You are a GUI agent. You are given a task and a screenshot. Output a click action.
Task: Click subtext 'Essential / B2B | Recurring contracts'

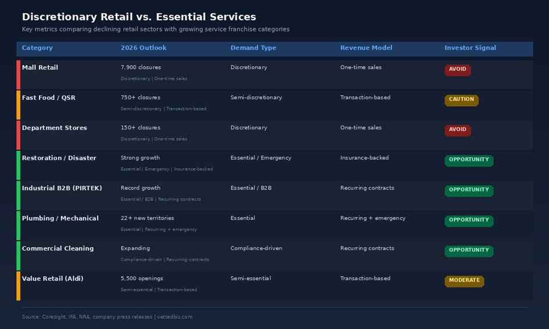click(x=161, y=199)
